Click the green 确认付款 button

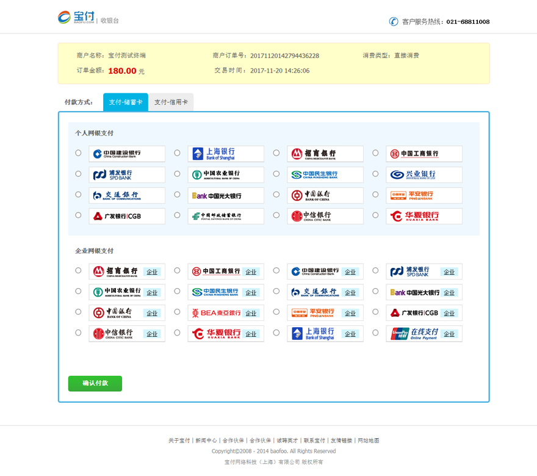[95, 383]
